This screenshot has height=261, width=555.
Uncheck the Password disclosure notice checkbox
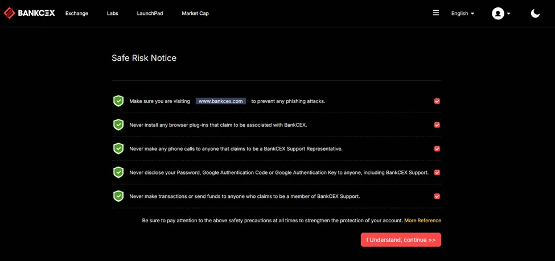(437, 173)
